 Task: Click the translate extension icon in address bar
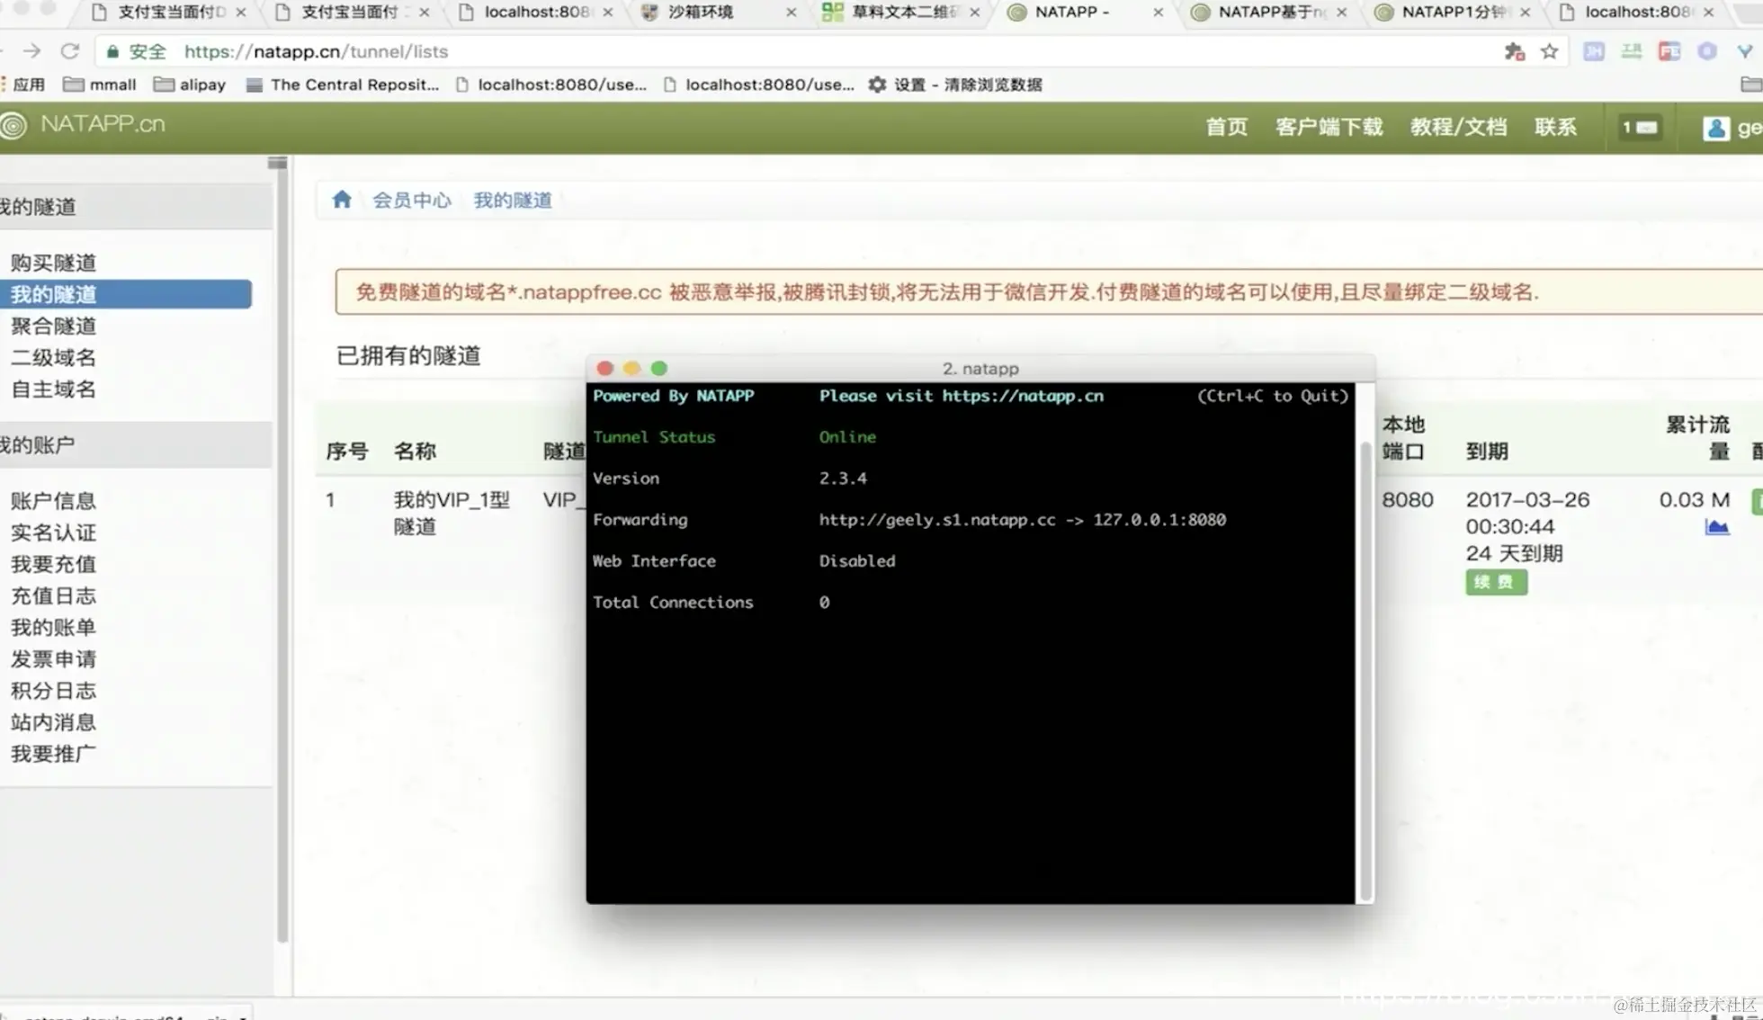pyautogui.click(x=1514, y=52)
